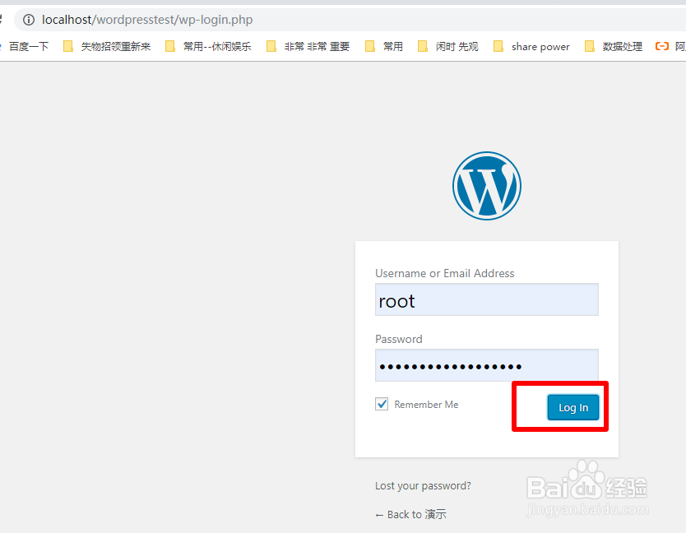
Task: Open the 非常 非常 重要 bookmark folder
Action: [308, 46]
